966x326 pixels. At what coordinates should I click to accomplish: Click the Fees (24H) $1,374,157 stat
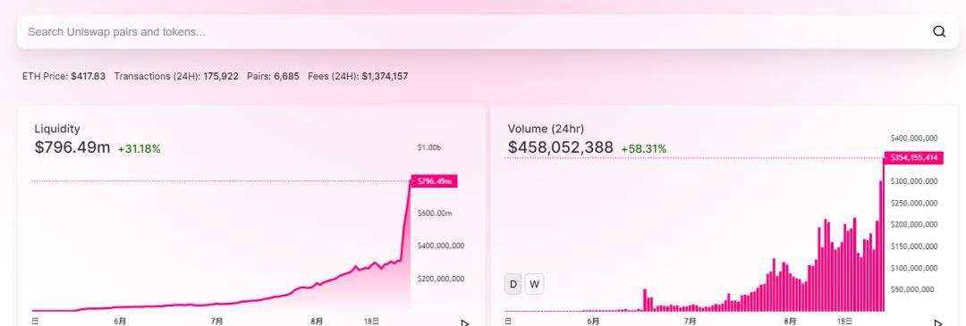(358, 76)
